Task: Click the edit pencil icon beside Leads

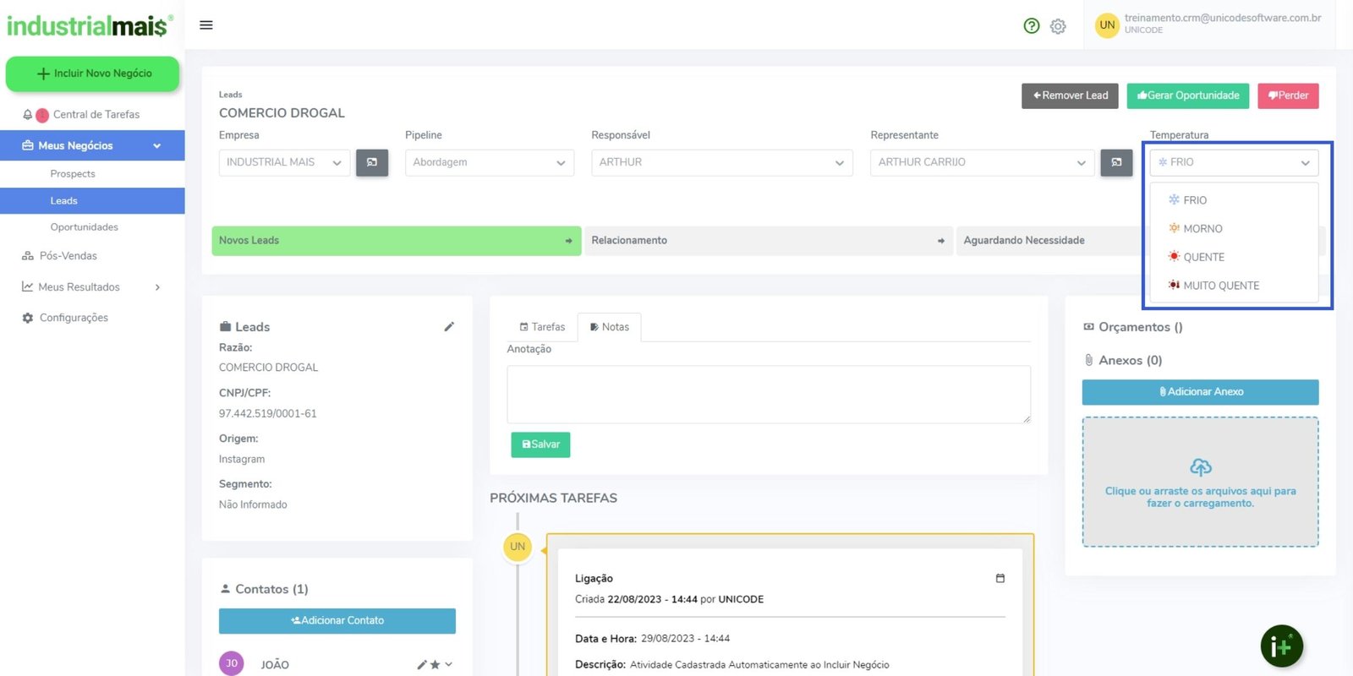Action: tap(449, 327)
